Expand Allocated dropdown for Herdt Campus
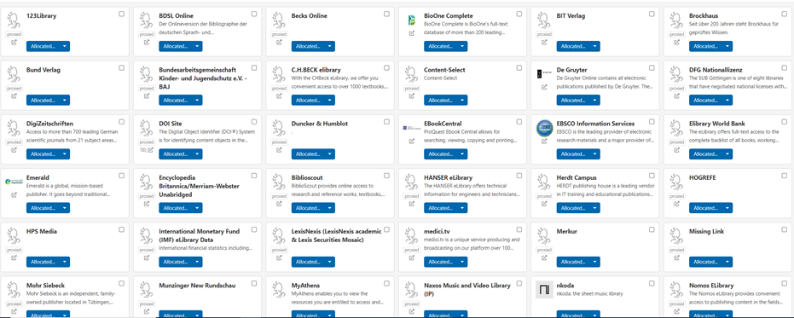 click(594, 208)
